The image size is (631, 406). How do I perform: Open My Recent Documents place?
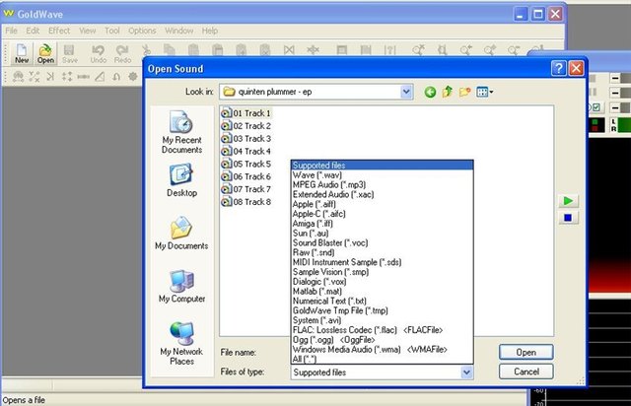pyautogui.click(x=181, y=132)
